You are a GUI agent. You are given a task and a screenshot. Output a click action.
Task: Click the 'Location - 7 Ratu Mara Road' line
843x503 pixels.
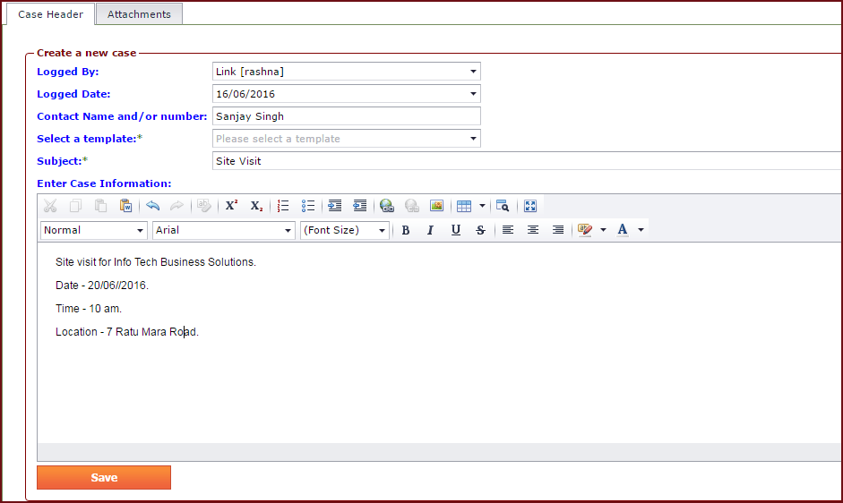(127, 332)
